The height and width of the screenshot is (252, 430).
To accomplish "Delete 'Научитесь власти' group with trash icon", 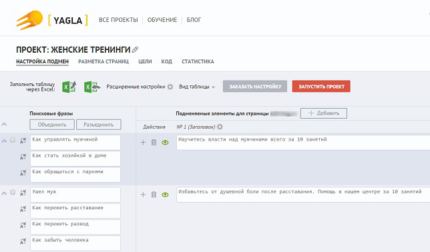I will [154, 143].
